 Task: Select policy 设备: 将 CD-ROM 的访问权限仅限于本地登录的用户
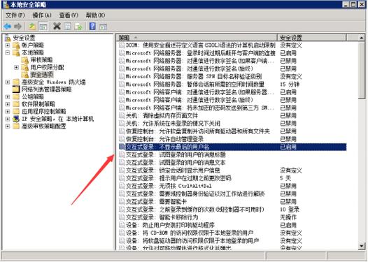[190, 233]
